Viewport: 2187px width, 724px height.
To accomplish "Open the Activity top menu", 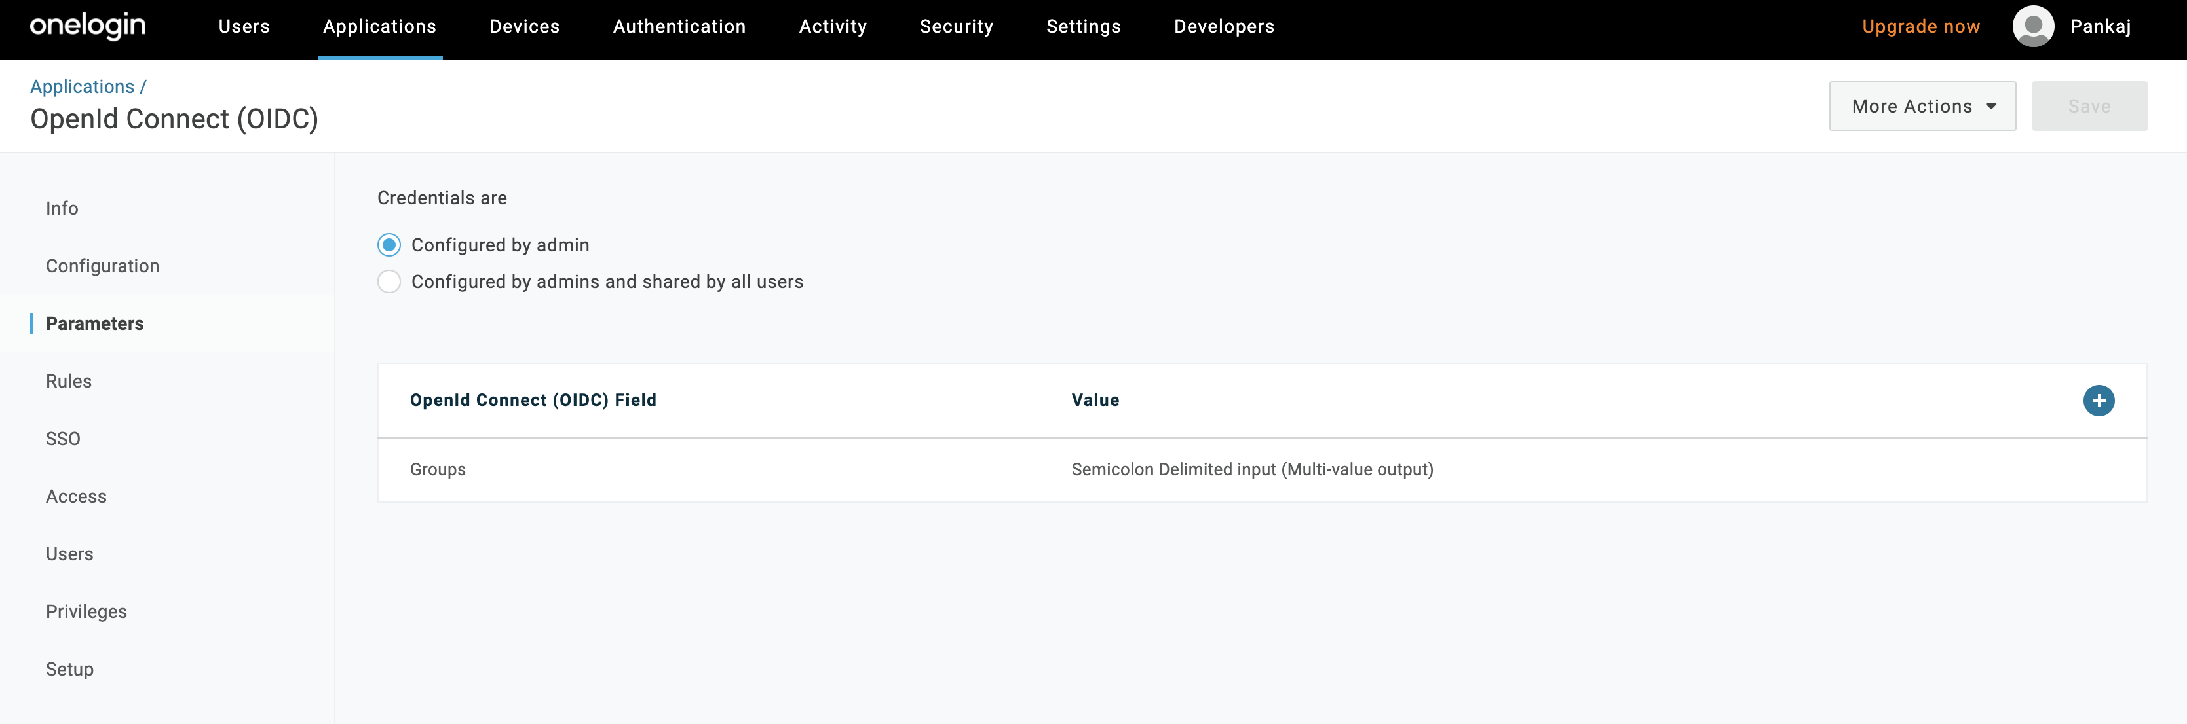I will click(833, 27).
